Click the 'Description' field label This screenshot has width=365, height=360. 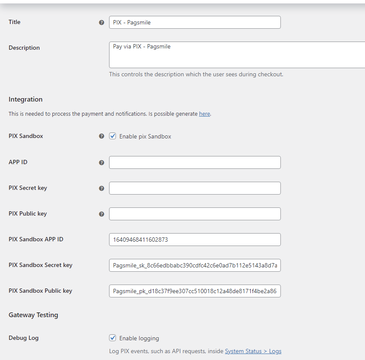pos(24,48)
